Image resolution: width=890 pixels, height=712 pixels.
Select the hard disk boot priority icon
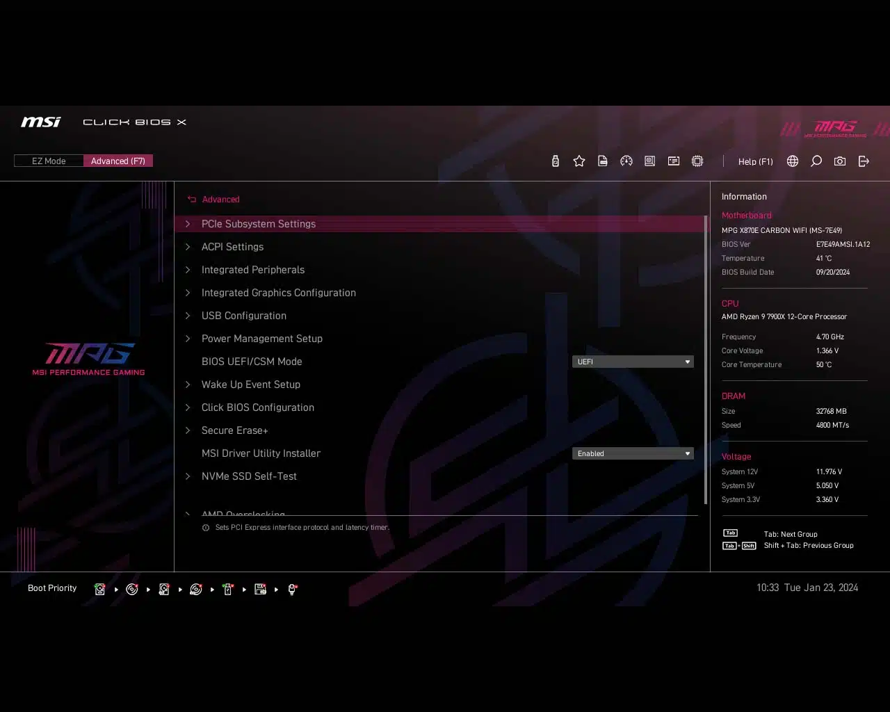100,589
